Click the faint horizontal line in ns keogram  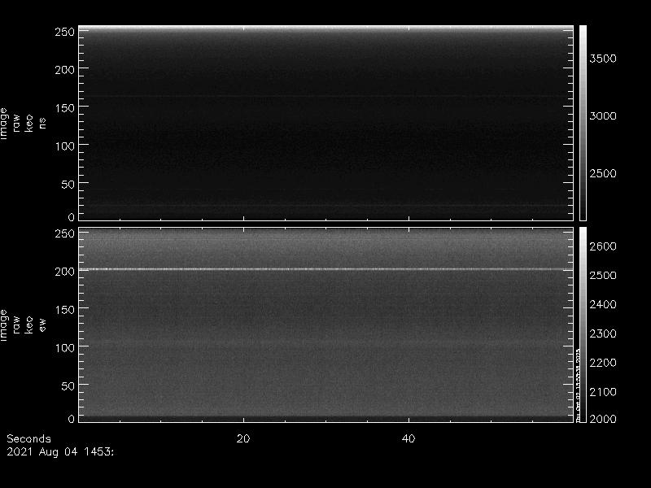325,97
